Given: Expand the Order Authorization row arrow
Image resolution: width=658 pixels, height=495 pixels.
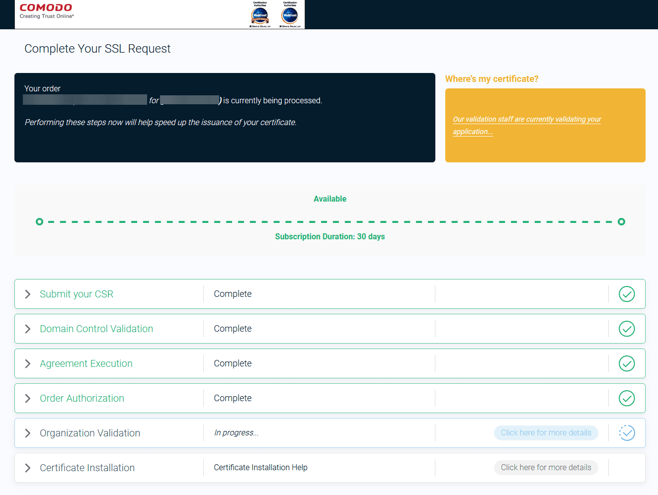Looking at the screenshot, I should click(x=28, y=398).
